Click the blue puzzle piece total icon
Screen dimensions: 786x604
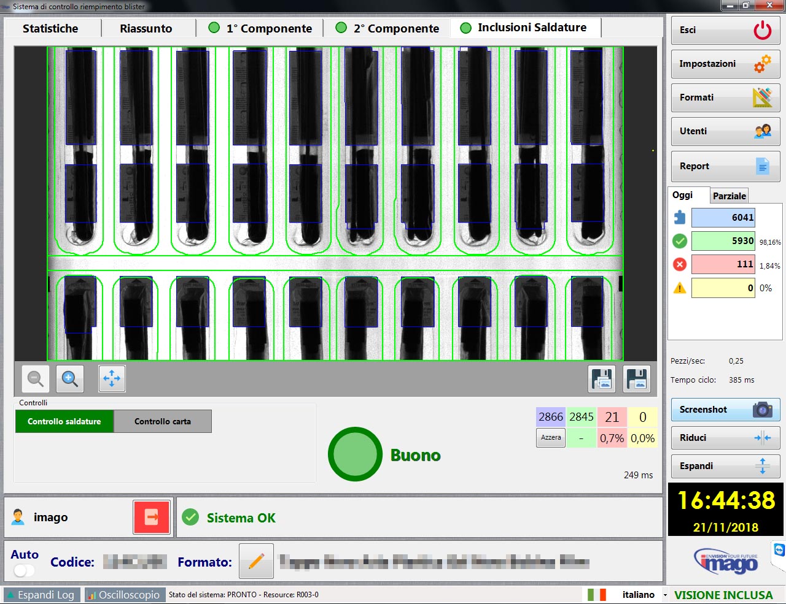click(x=680, y=218)
